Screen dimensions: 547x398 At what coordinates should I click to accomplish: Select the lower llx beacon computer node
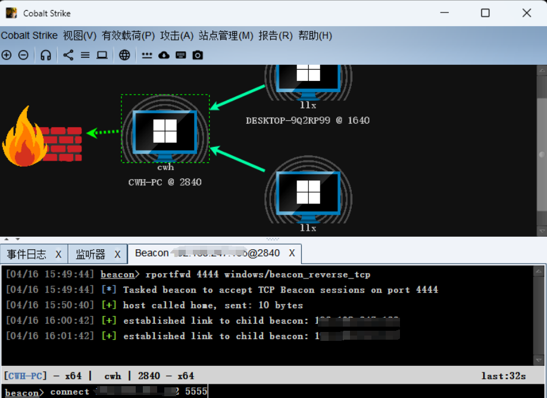[x=308, y=190]
